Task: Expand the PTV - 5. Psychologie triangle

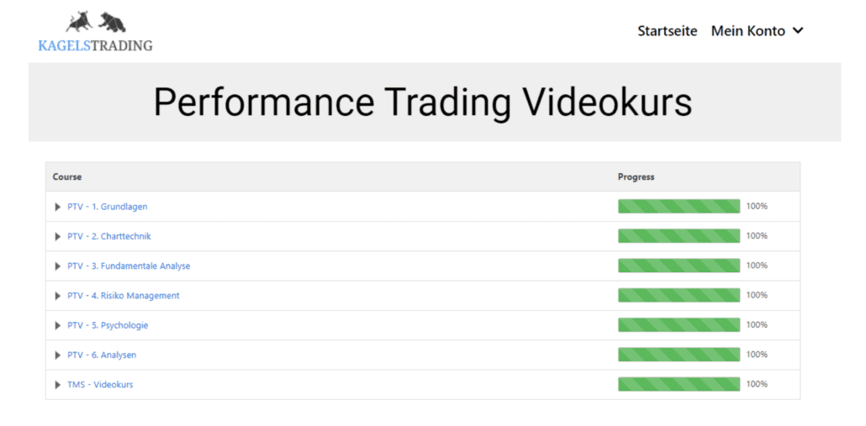Action: click(x=57, y=325)
